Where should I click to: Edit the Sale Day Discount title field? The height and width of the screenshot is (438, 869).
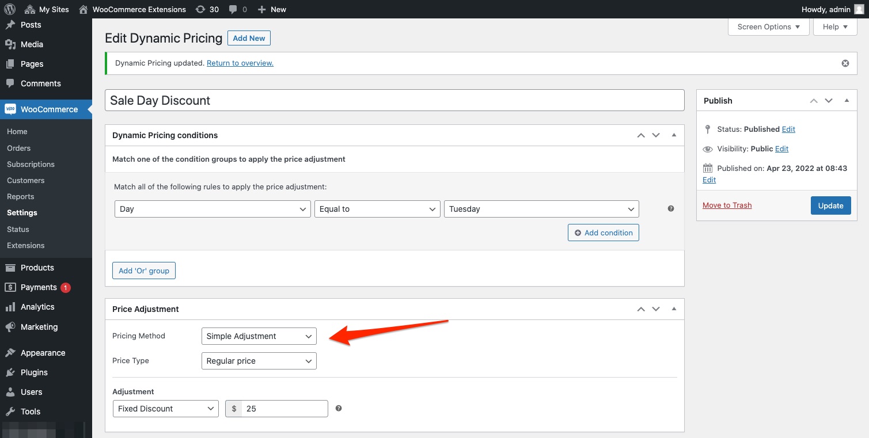point(394,100)
